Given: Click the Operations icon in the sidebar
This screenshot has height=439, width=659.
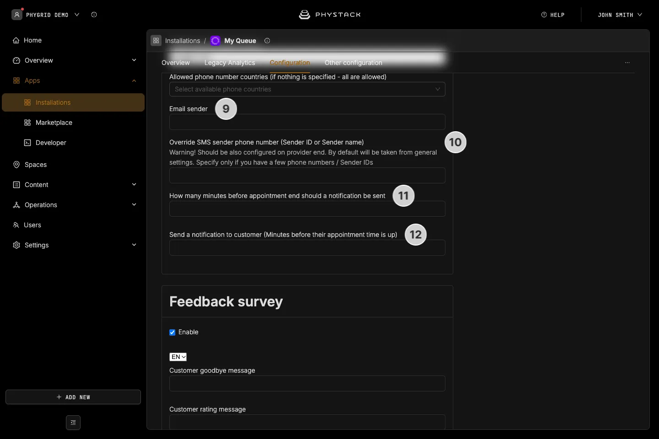Looking at the screenshot, I should 16,205.
